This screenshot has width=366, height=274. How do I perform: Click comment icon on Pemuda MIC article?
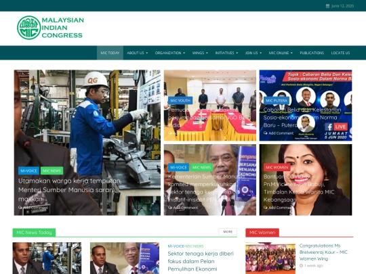(x=170, y=133)
